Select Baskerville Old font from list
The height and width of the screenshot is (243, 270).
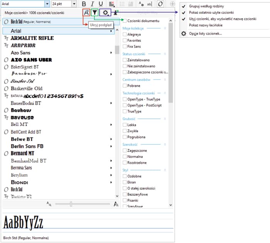(x=27, y=88)
